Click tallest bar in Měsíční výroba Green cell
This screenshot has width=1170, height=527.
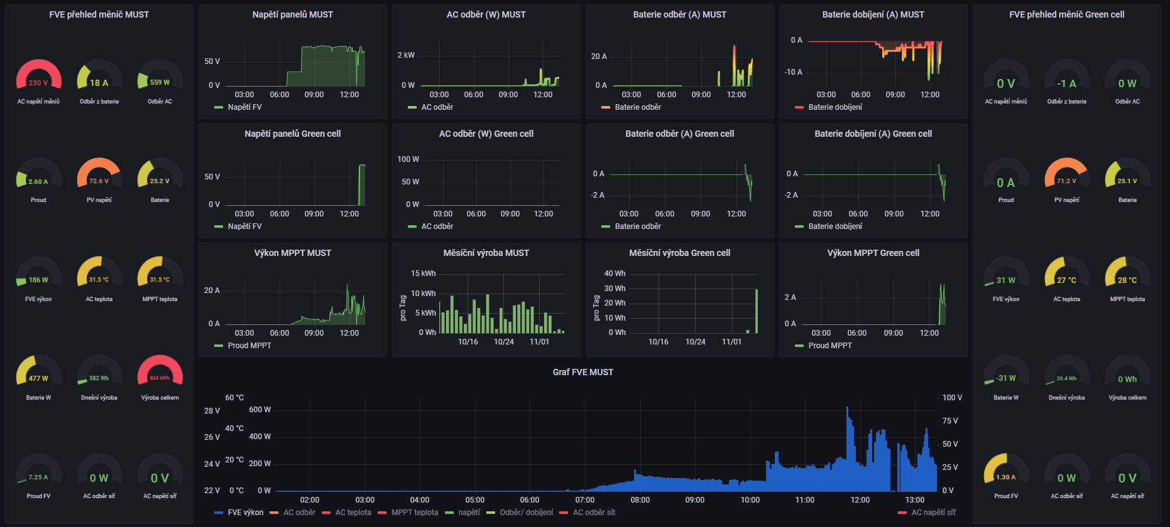pos(757,311)
